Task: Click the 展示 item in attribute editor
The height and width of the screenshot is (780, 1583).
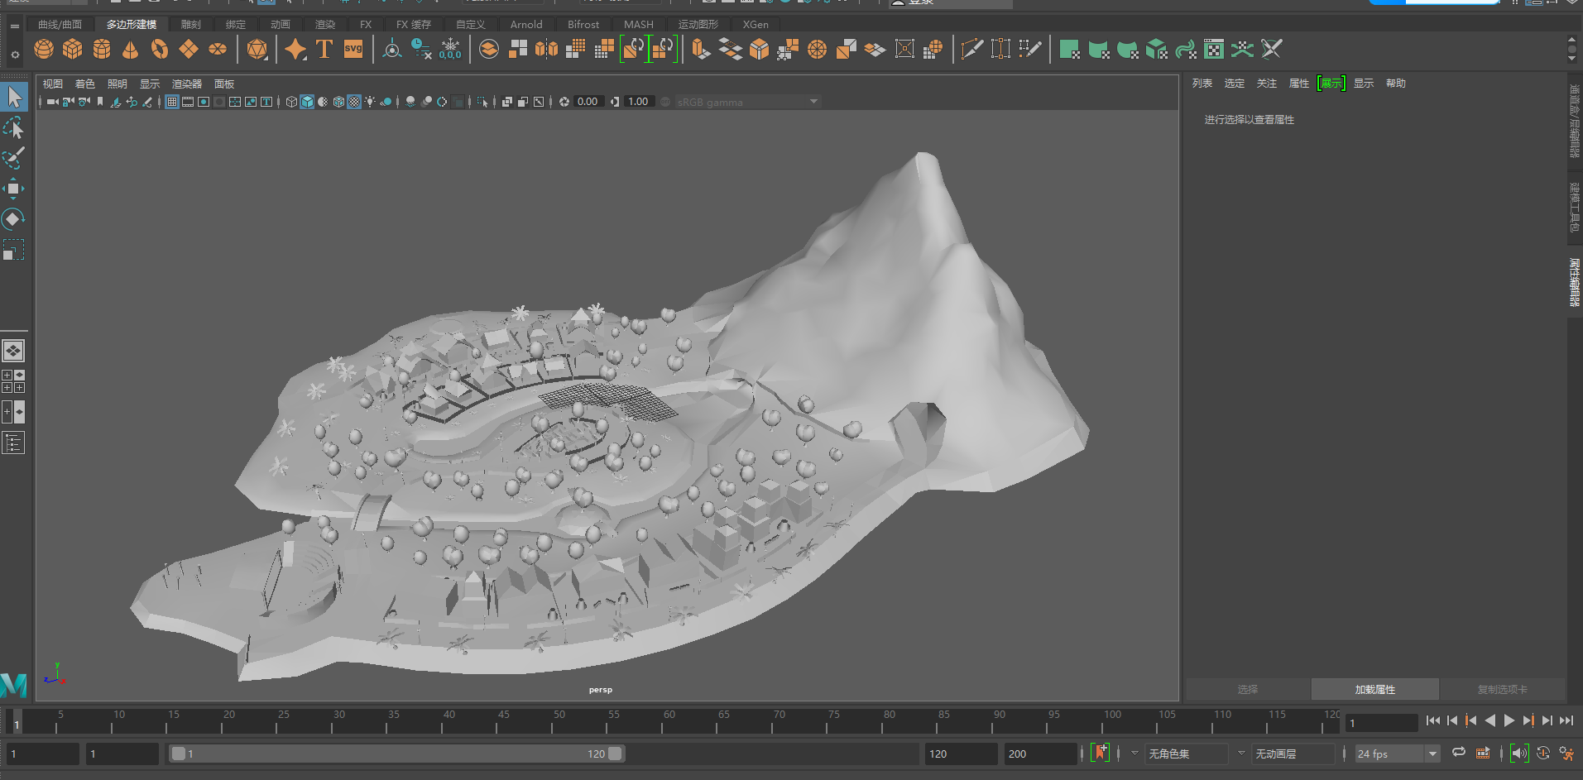Action: [1331, 84]
